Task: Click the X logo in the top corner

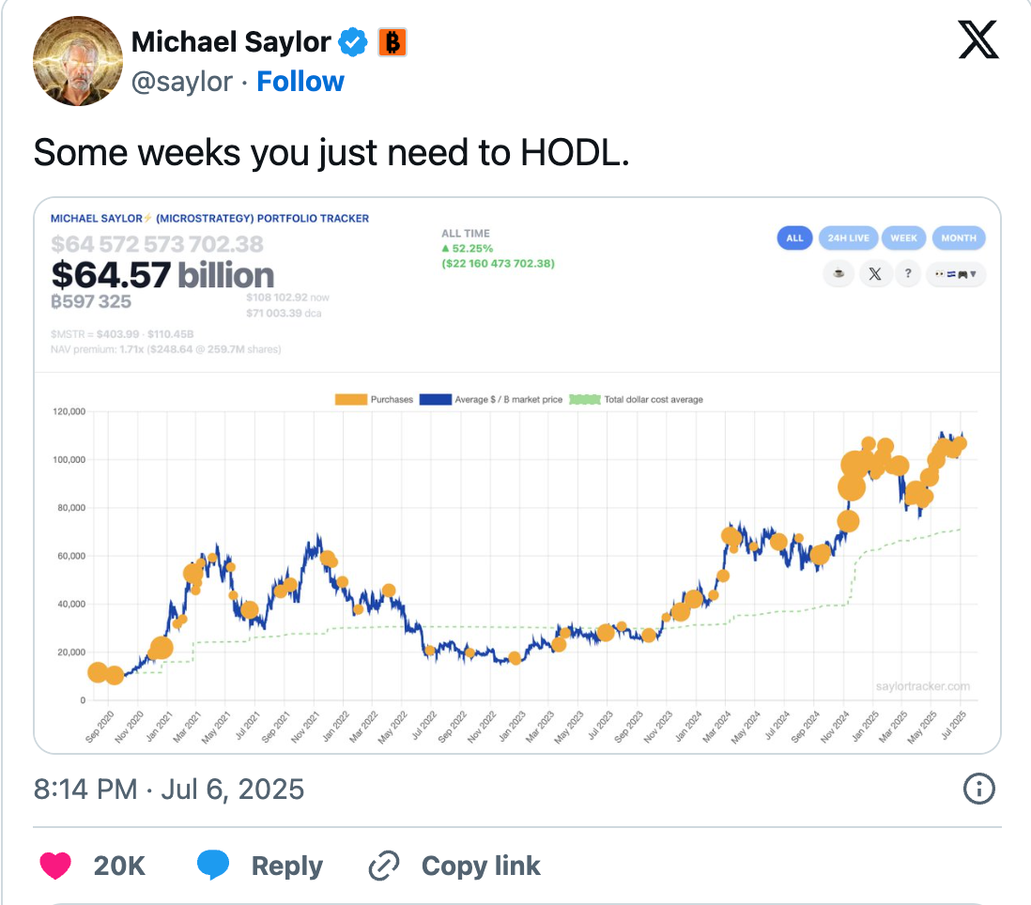Action: [x=977, y=40]
